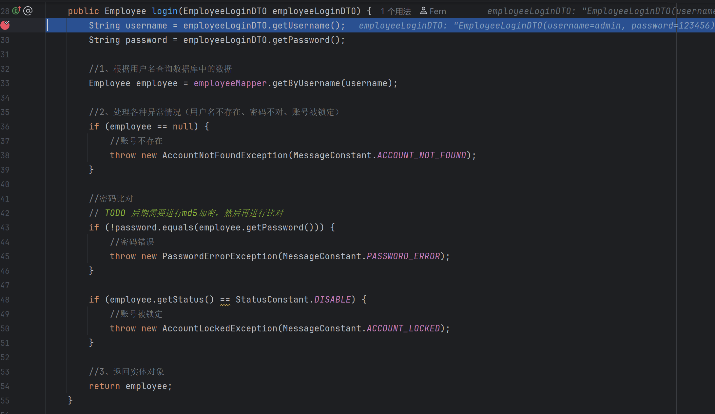Screen dimensions: 715x414
Task: Click the getByUsername method call
Action: click(306, 83)
